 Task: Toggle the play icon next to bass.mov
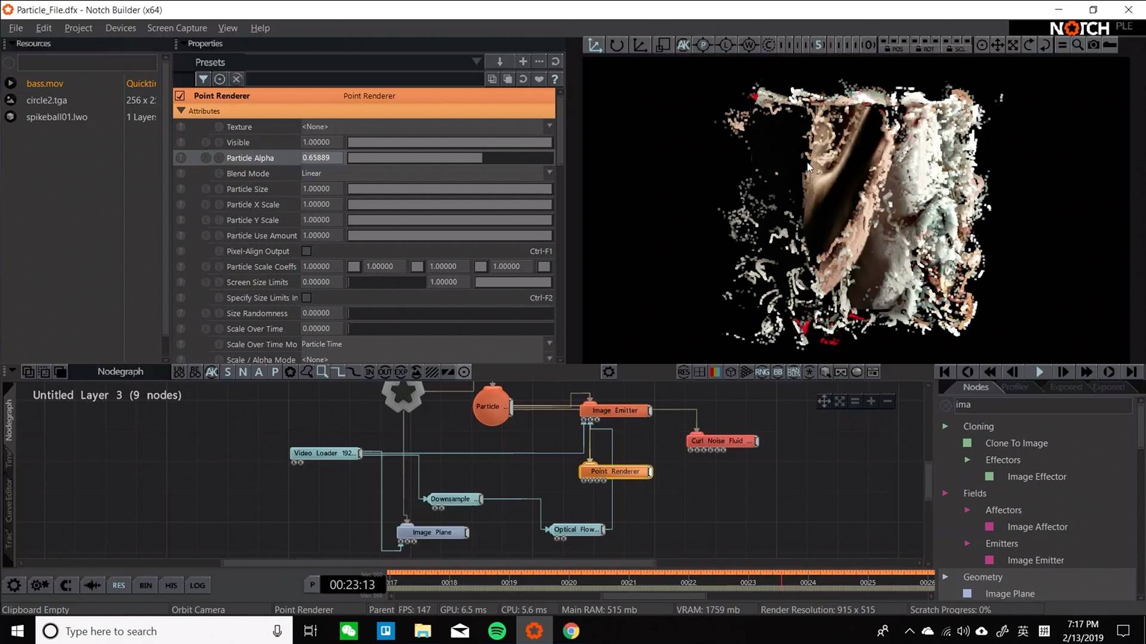tap(10, 83)
